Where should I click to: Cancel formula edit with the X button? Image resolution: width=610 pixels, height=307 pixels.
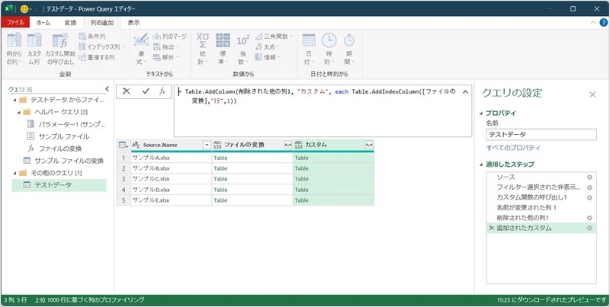tap(127, 91)
